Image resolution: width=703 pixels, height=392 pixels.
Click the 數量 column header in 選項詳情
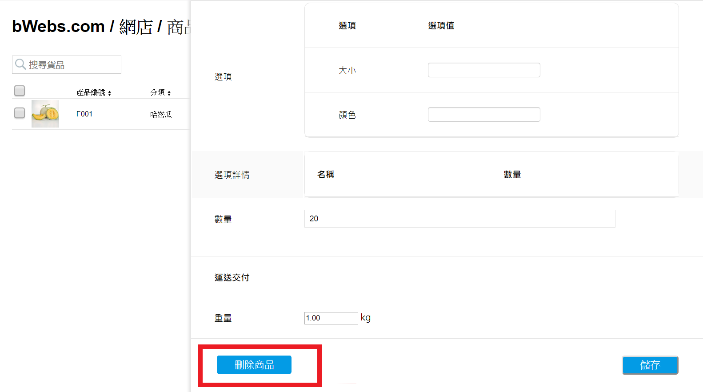(512, 175)
